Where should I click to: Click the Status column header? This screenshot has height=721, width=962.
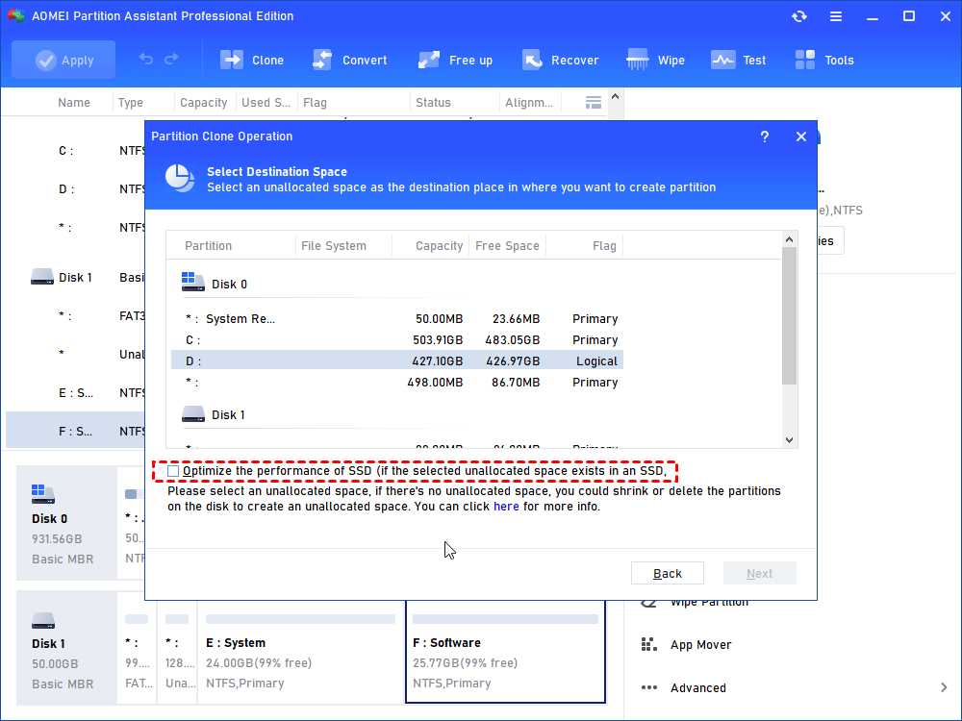click(x=433, y=103)
